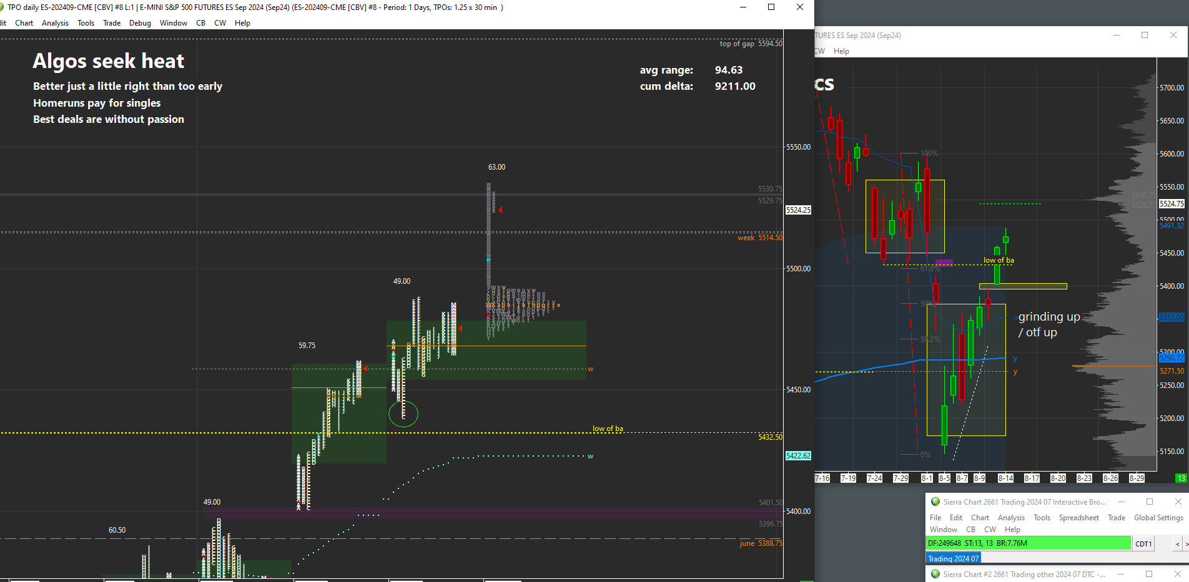Viewport: 1189px width, 582px height.
Task: Open the Debug menu in TPO daily window
Action: (140, 23)
